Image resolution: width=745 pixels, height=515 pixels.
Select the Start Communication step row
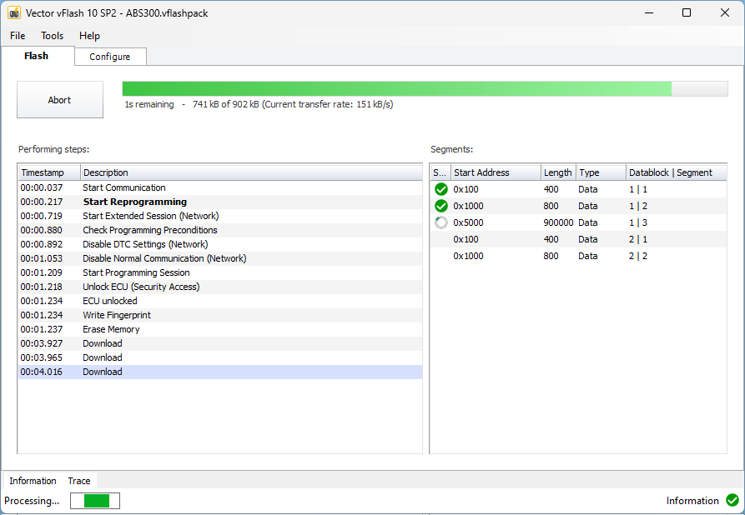click(220, 187)
